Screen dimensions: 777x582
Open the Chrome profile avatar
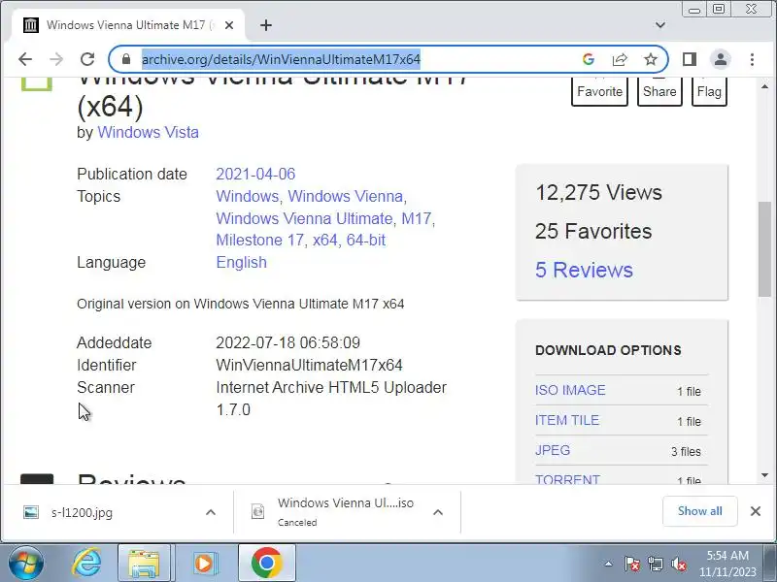[721, 59]
